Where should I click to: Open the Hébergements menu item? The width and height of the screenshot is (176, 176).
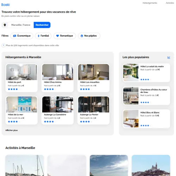pos(150,3)
